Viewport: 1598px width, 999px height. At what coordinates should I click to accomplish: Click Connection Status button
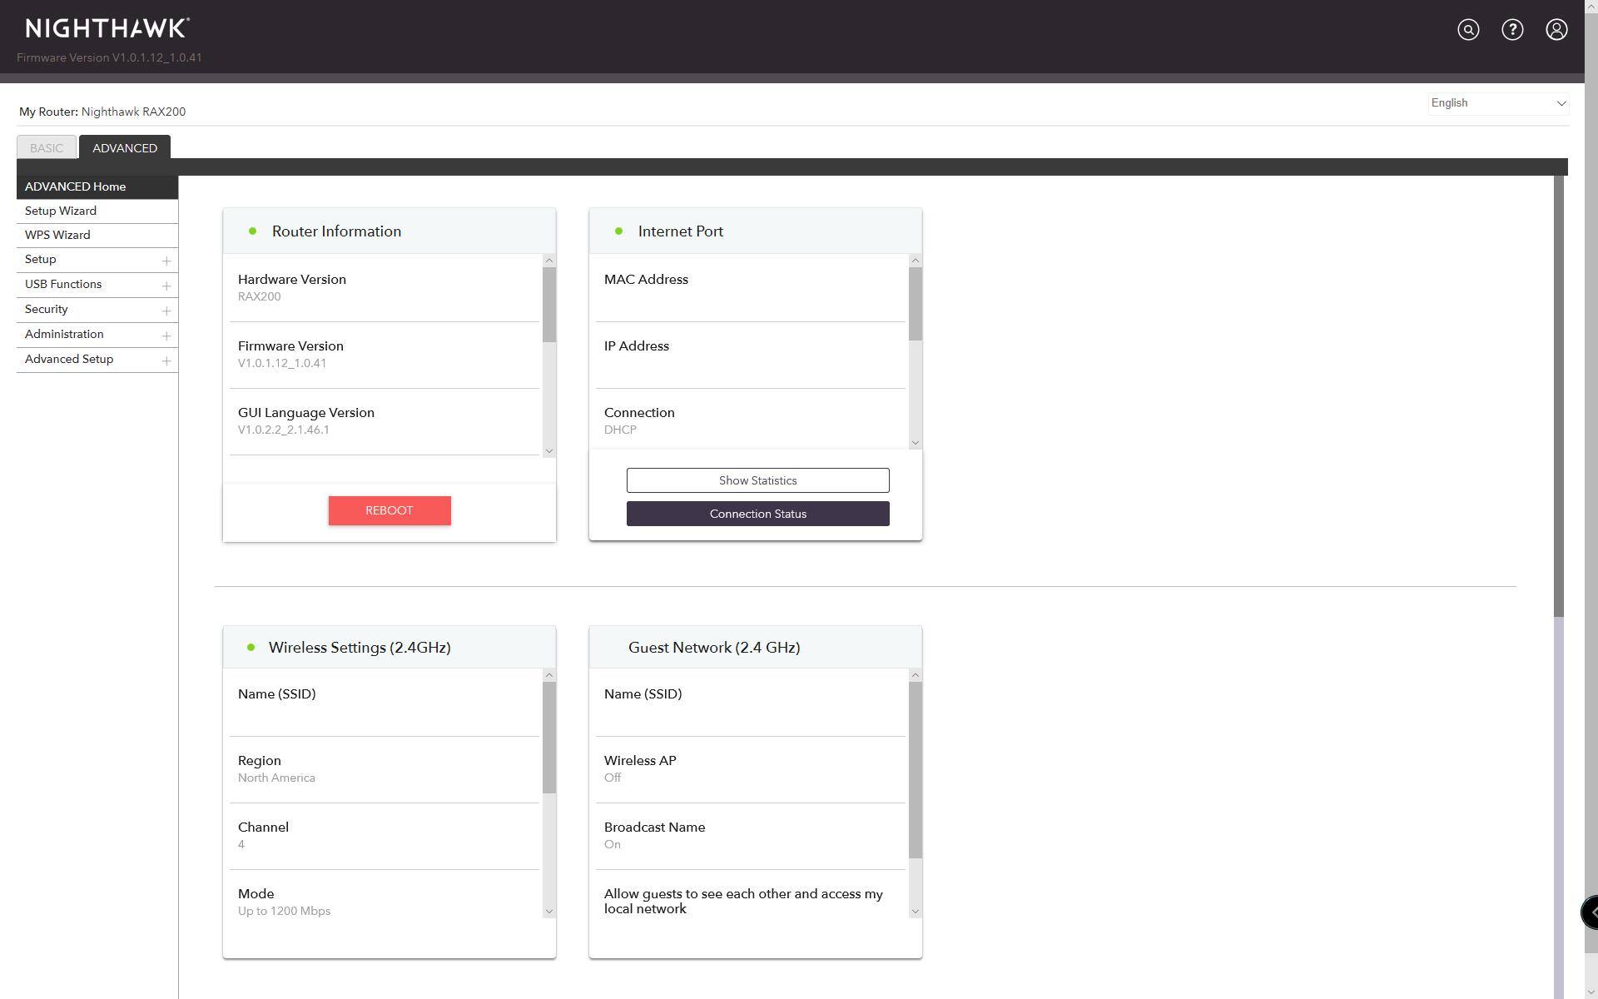[x=757, y=514]
